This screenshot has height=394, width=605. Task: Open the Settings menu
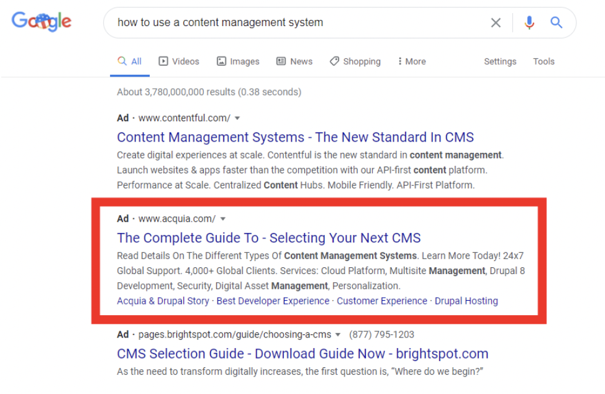(500, 62)
